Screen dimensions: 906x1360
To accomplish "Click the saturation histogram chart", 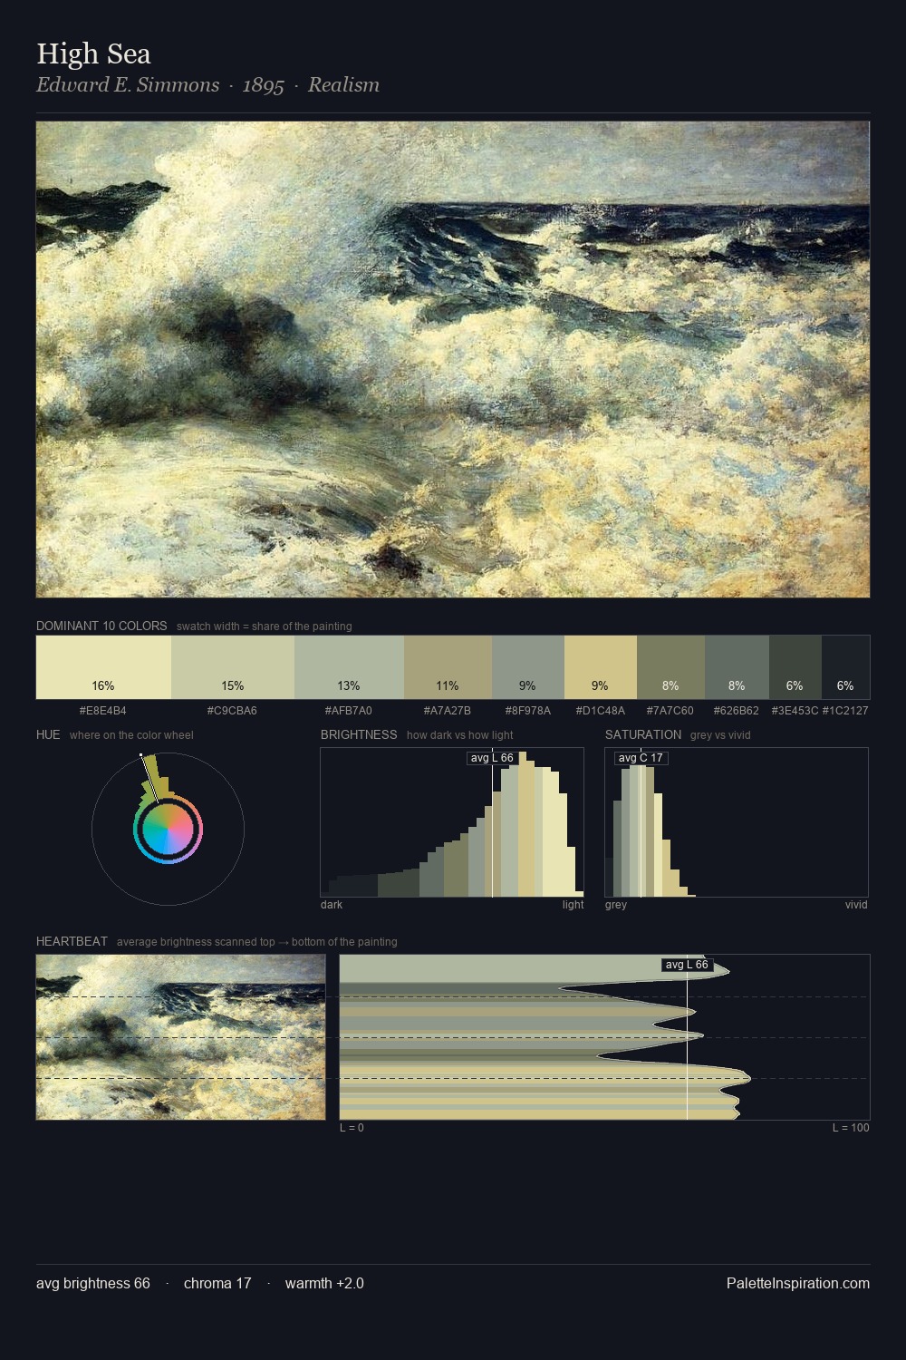I will pos(737,822).
